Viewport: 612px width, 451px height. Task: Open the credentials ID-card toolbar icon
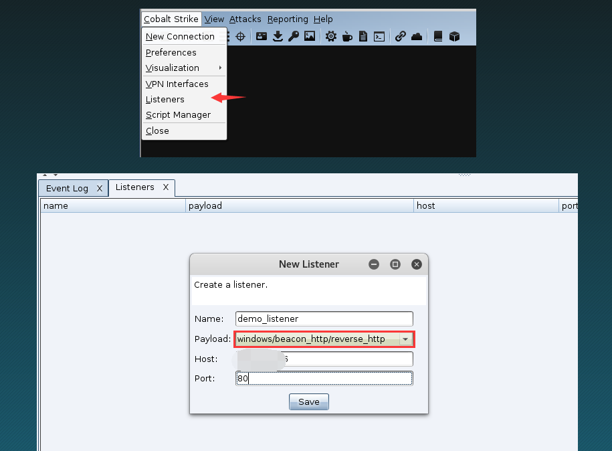coord(261,37)
